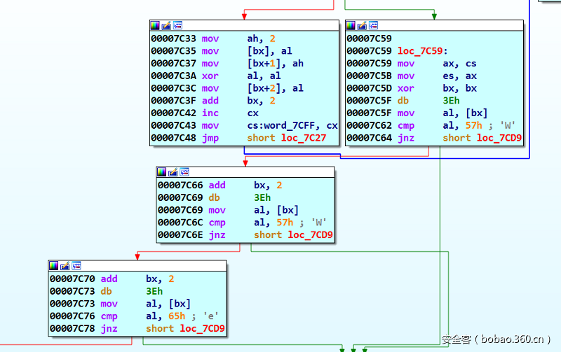
Task: Open the node color picker on the loc_7C59 block
Action: coord(351,25)
